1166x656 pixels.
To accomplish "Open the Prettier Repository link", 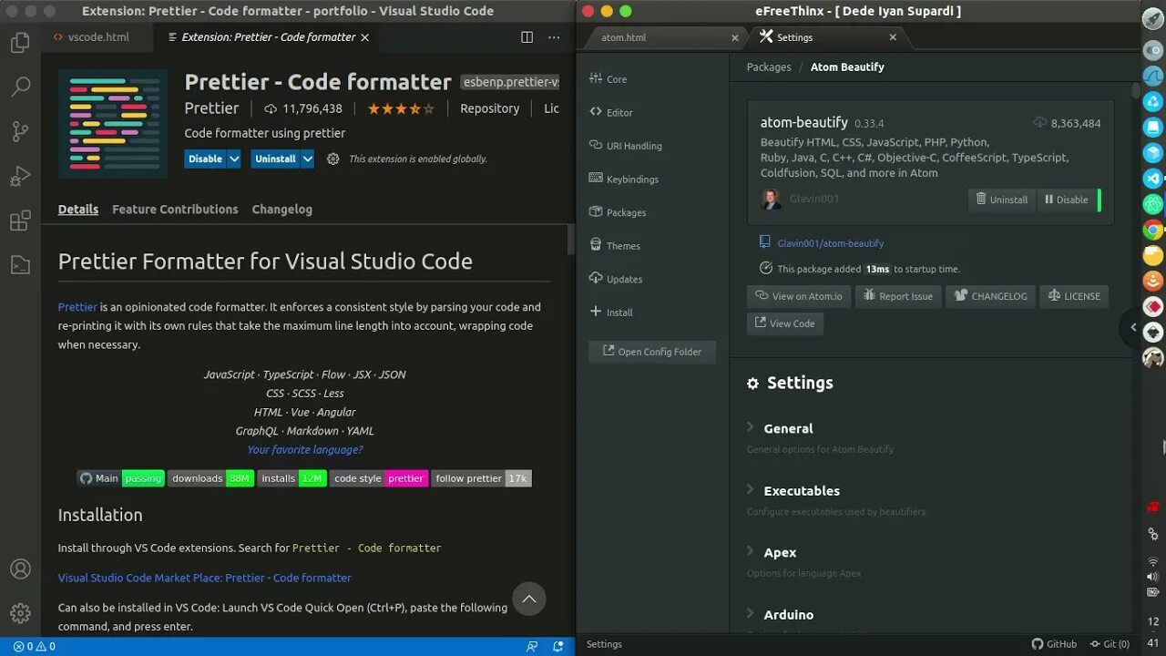I will pyautogui.click(x=489, y=108).
